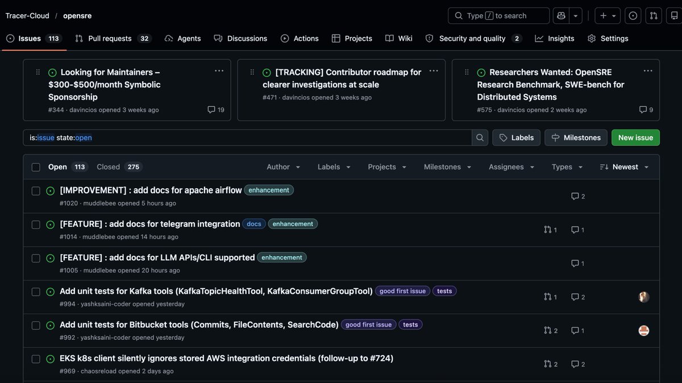Grab drag handle of TRACKING roadmap card
682x383 pixels.
pos(252,72)
